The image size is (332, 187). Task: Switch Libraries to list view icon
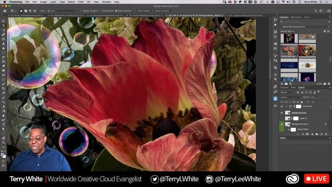(x=328, y=31)
